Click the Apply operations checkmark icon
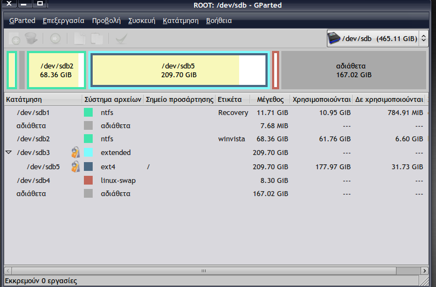 (121, 39)
